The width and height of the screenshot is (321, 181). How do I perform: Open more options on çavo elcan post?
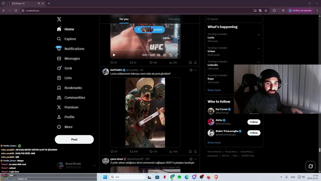coord(195,159)
